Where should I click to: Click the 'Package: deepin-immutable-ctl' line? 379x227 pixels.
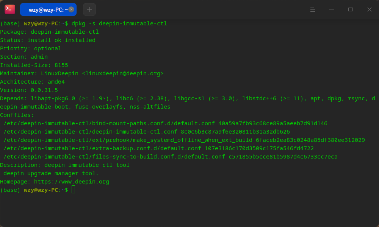[49, 32]
